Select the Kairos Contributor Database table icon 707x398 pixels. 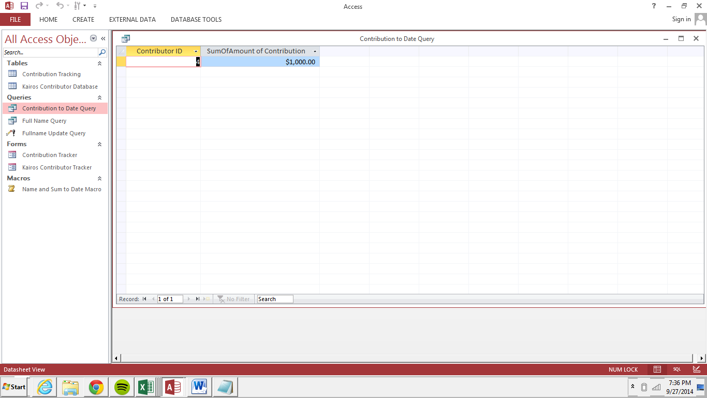[12, 86]
